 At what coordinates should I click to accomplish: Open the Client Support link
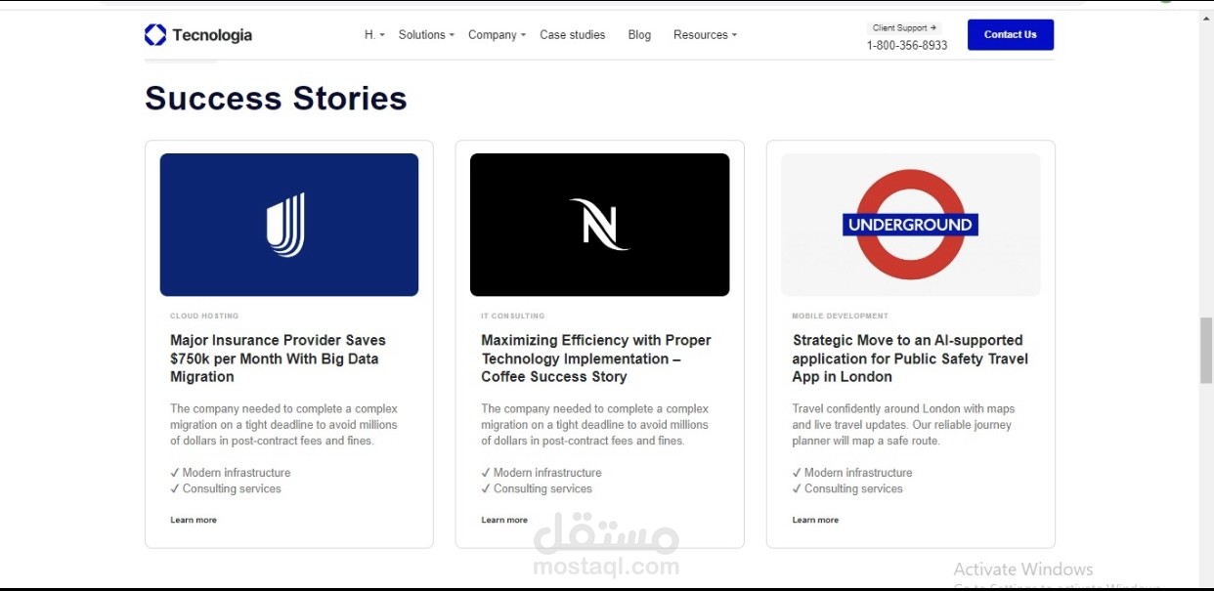coord(905,28)
